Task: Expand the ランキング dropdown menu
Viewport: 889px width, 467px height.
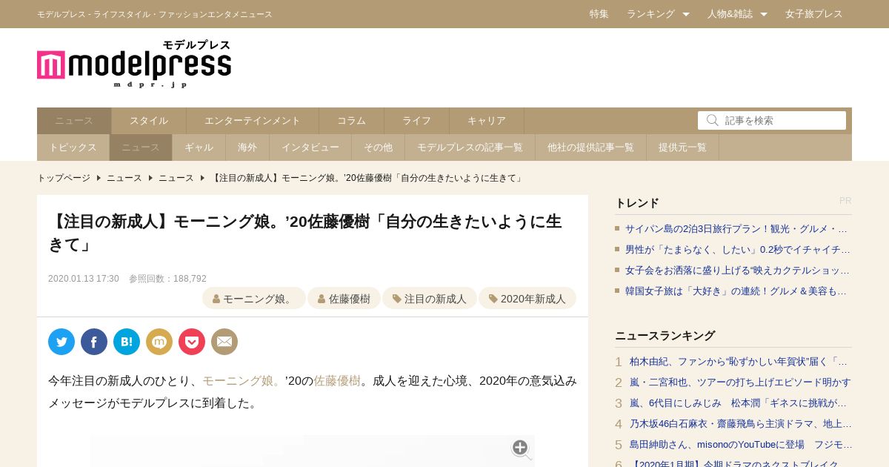Action: tap(658, 14)
